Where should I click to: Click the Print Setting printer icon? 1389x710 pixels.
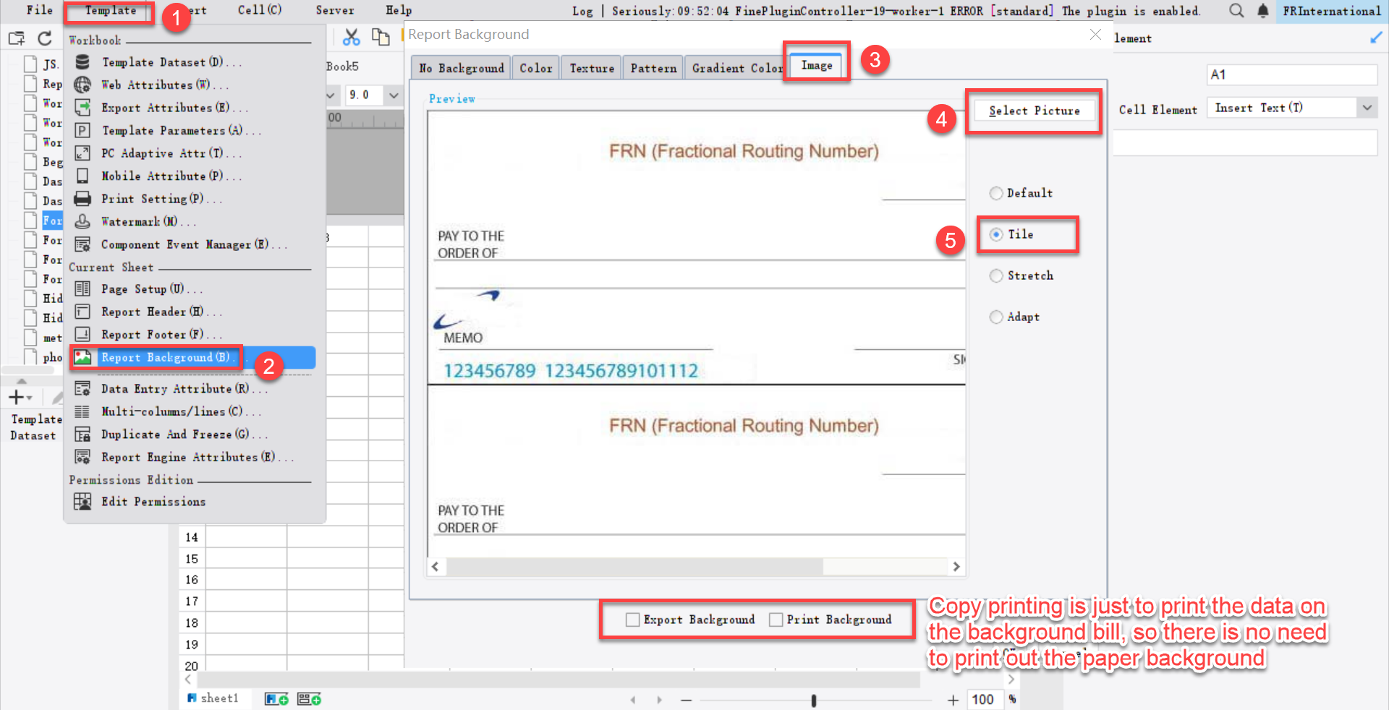pyautogui.click(x=82, y=199)
